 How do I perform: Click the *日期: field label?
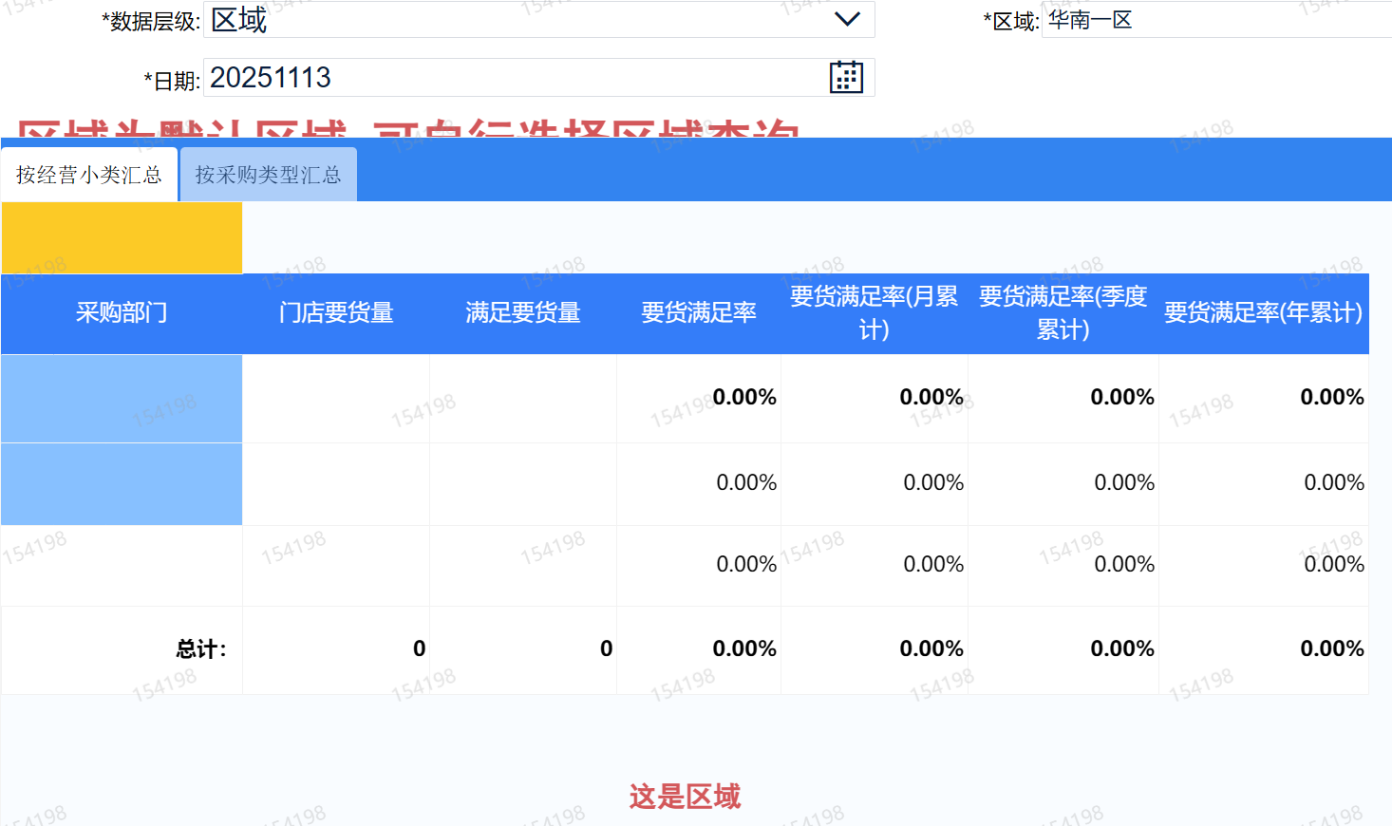pos(172,81)
